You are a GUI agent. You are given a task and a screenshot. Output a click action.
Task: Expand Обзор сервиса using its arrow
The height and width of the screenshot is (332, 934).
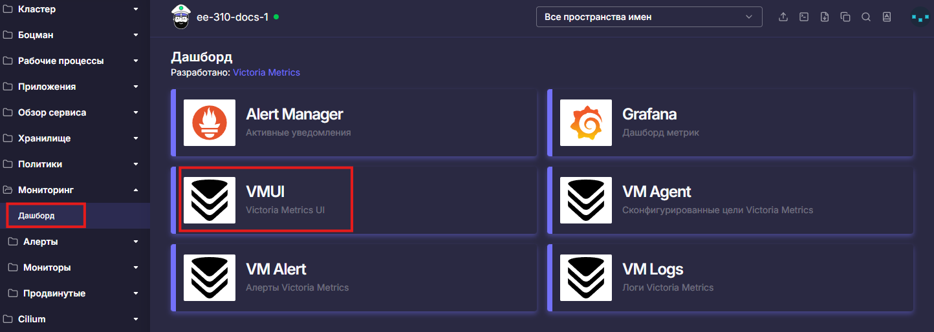(136, 112)
